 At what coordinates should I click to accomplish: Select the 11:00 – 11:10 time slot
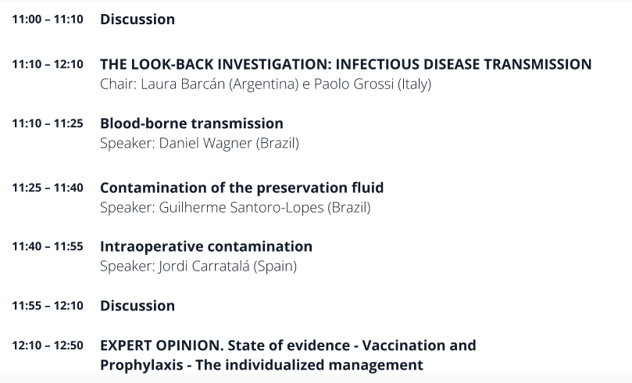47,20
